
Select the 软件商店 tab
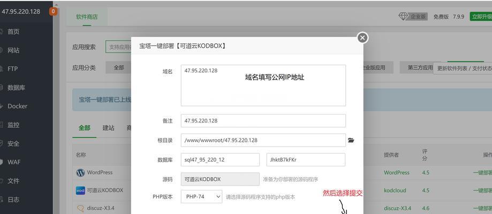tap(87, 17)
